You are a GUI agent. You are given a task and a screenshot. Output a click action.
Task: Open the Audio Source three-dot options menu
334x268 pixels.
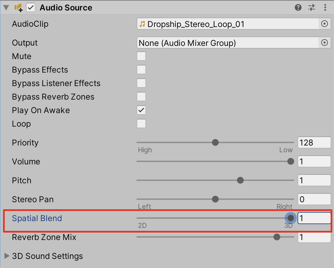tap(325, 7)
